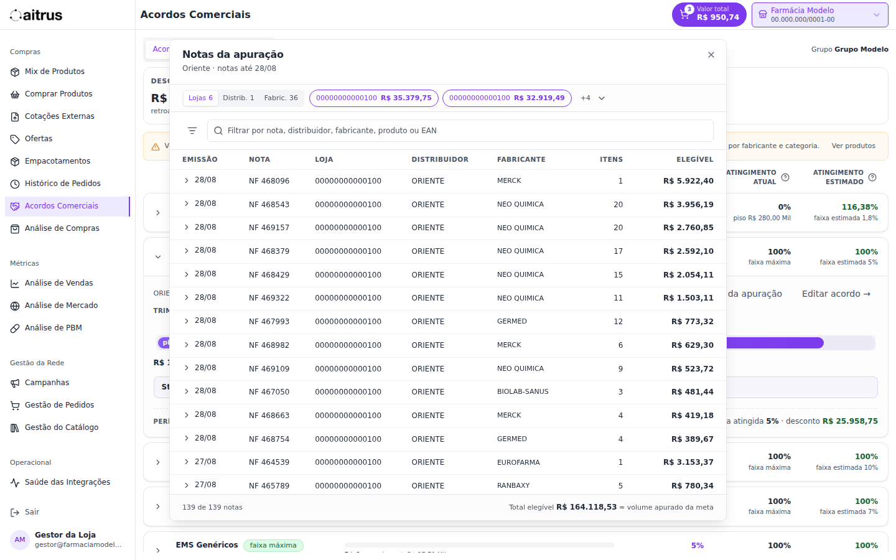Open Análise de Vendas chart icon
896x560 pixels.
pos(15,283)
